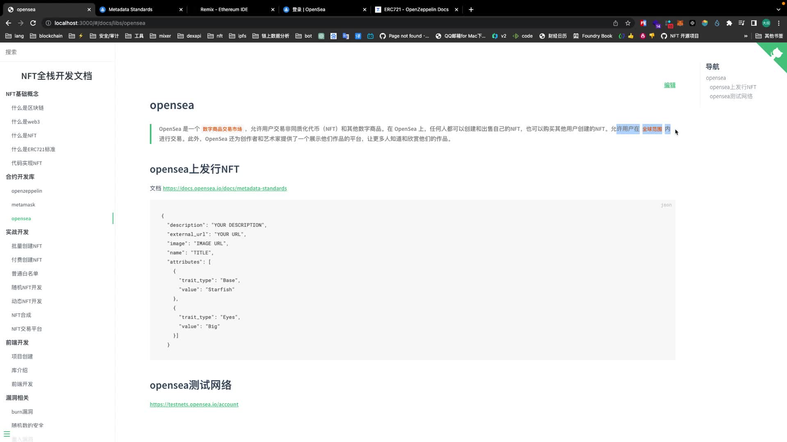Toggle sidebar with hamburger icon
The width and height of the screenshot is (787, 442).
7,434
